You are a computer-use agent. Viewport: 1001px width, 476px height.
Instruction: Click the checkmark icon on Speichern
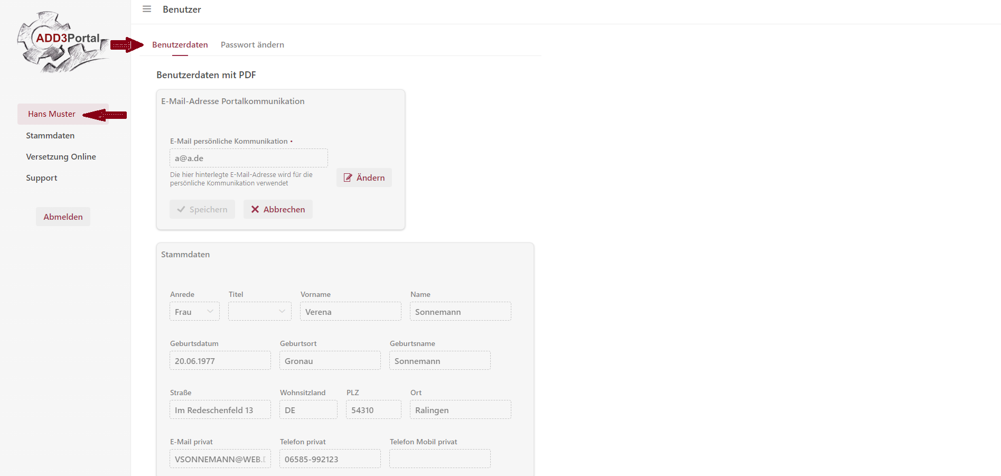pyautogui.click(x=181, y=209)
